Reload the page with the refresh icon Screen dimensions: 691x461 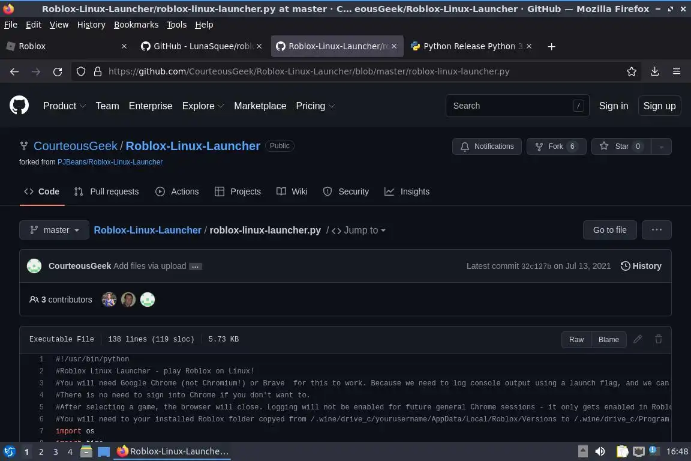tap(58, 71)
